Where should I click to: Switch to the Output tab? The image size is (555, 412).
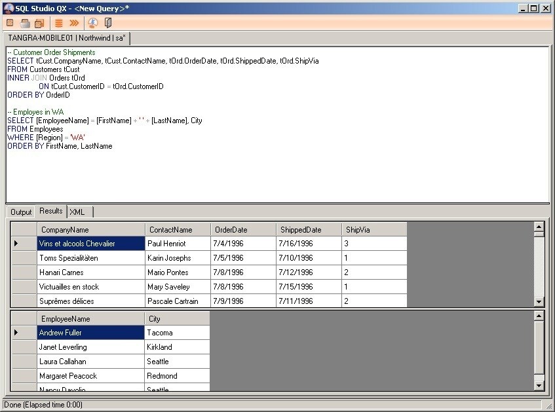(x=21, y=212)
